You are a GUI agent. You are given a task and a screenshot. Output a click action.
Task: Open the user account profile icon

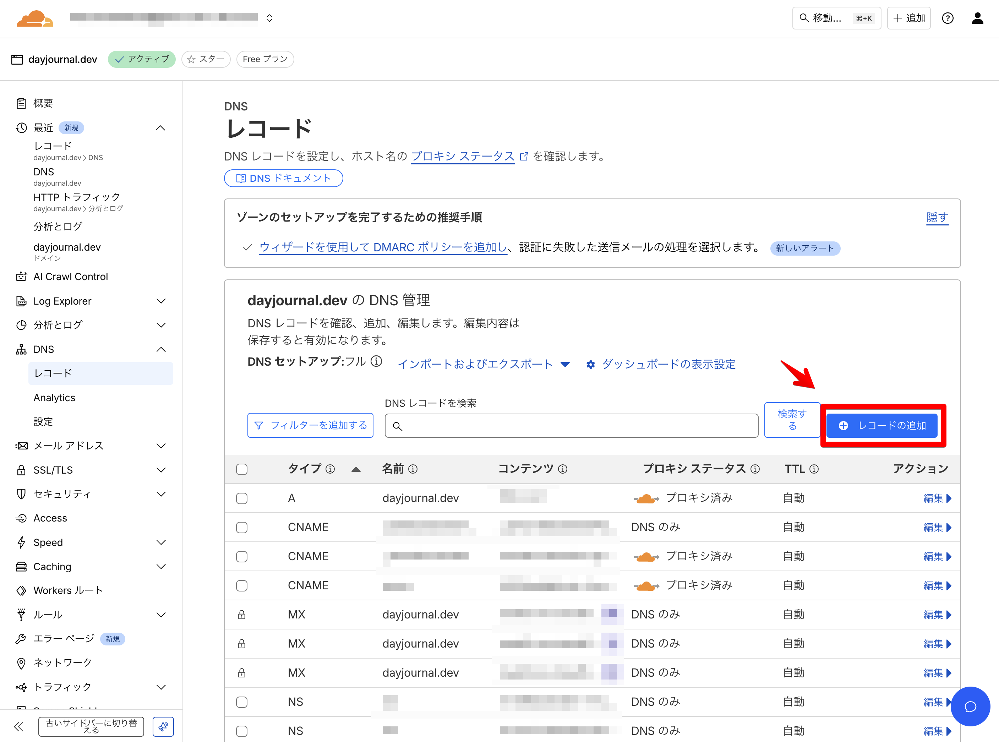pyautogui.click(x=977, y=18)
